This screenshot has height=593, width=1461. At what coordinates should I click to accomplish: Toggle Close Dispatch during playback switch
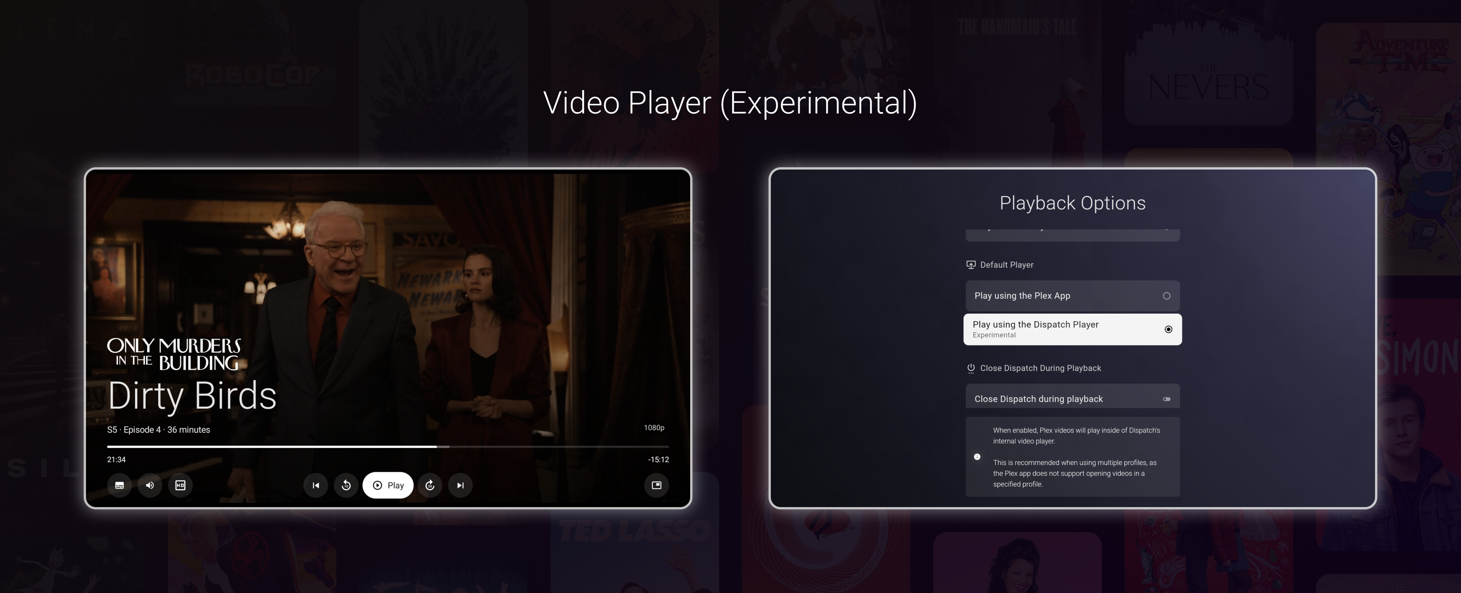coord(1167,399)
